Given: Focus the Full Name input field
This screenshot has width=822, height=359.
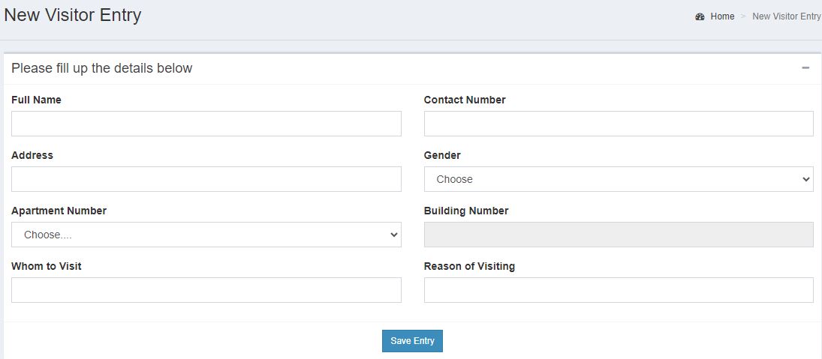Looking at the screenshot, I should 206,124.
